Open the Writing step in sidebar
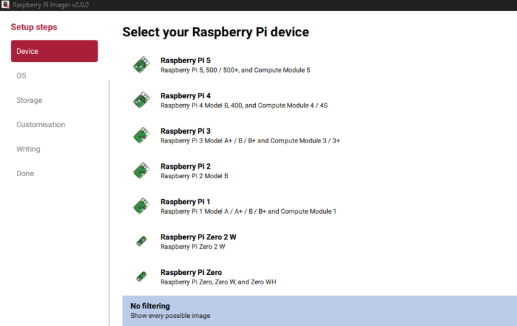Screen dimensions: 517x326 click(28, 149)
